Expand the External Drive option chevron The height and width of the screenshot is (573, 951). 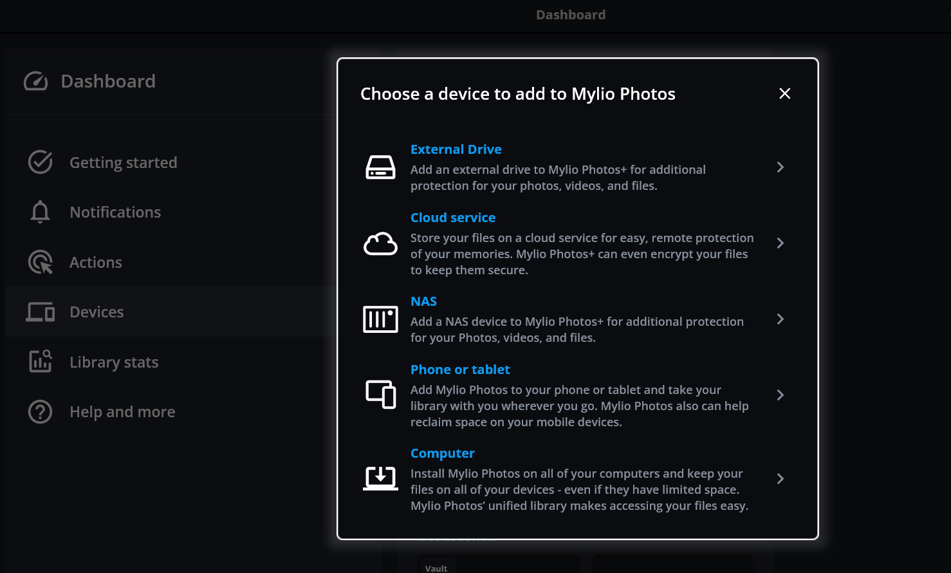pos(780,167)
